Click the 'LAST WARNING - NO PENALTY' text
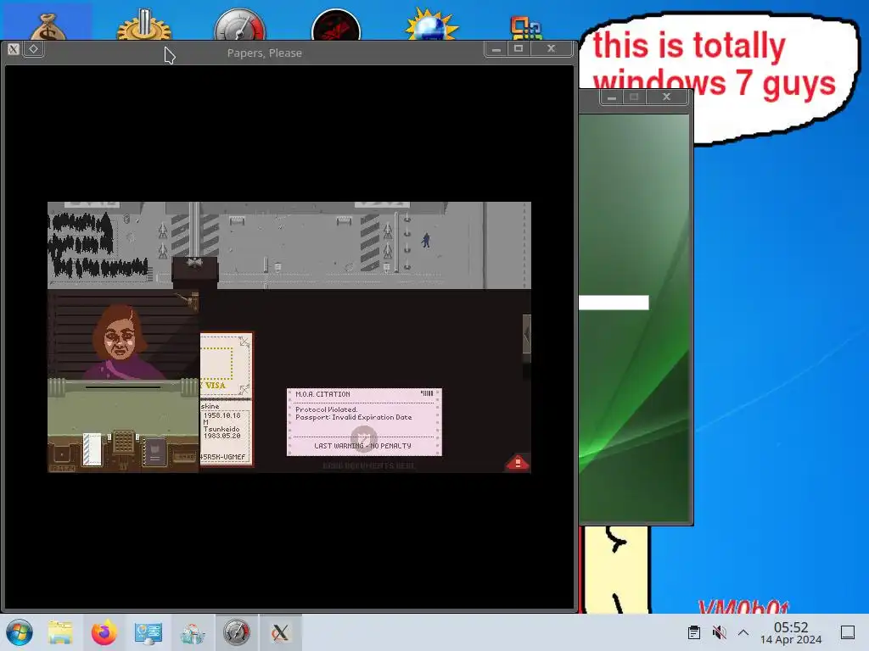Image resolution: width=869 pixels, height=651 pixels. pos(362,446)
